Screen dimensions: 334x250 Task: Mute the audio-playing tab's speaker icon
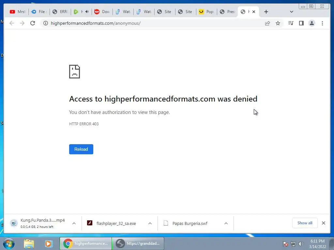pos(87,12)
